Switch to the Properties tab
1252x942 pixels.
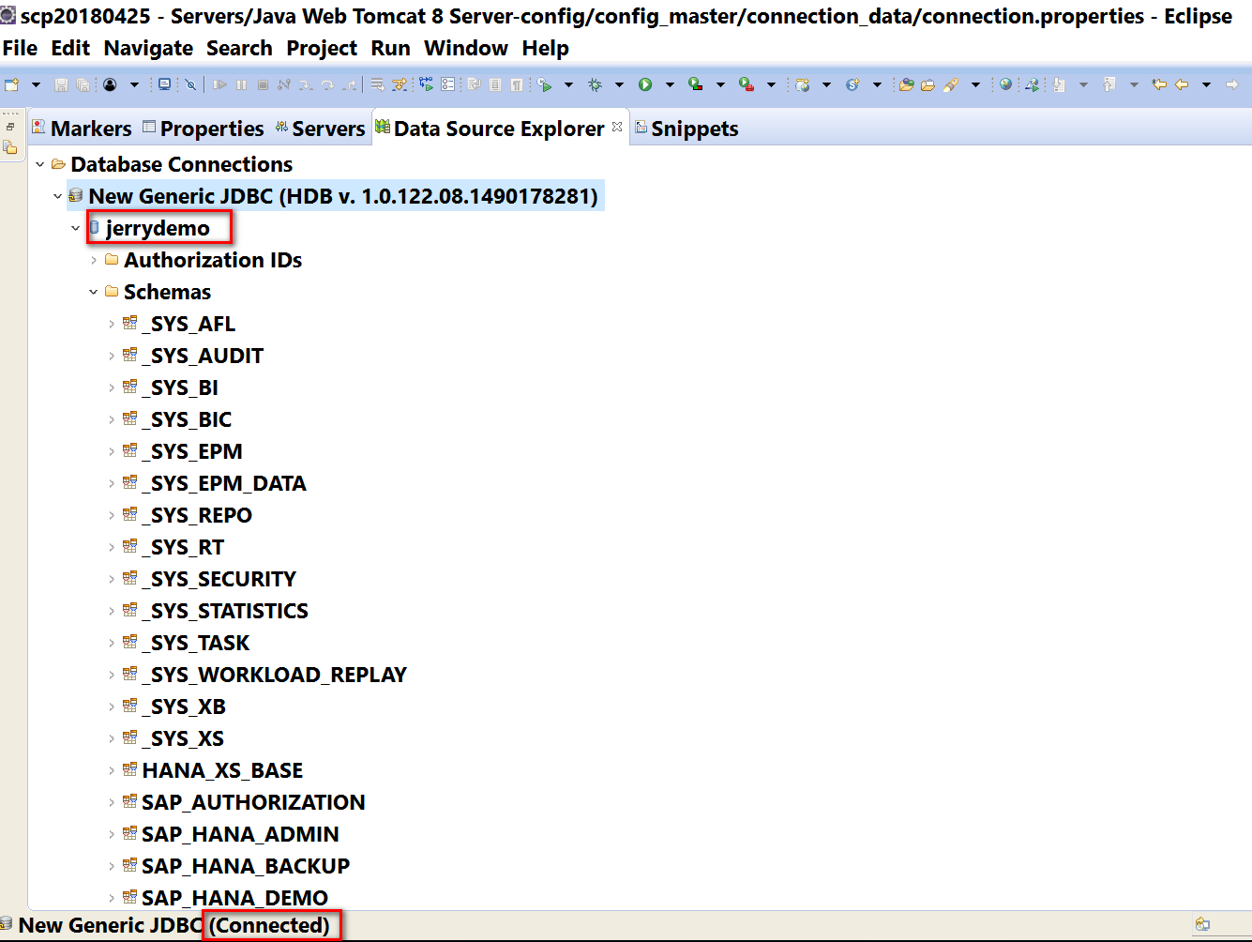click(204, 129)
